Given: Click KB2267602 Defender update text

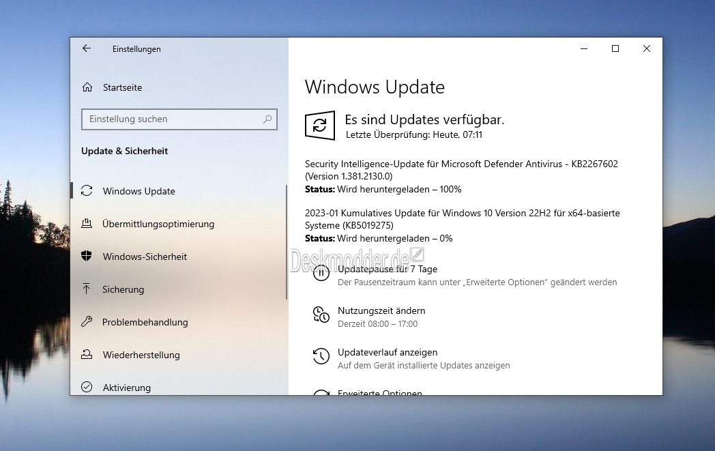Looking at the screenshot, I should click(x=461, y=170).
